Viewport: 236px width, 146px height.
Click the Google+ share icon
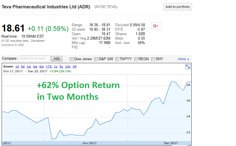[156, 26]
